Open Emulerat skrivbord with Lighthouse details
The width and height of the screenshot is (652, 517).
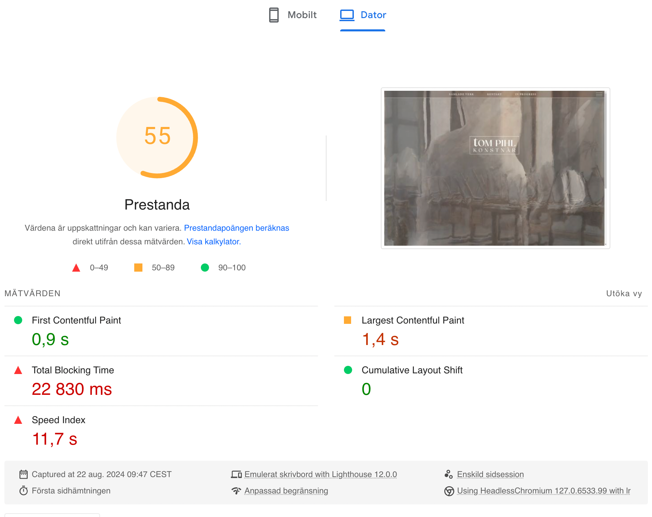[x=320, y=474]
